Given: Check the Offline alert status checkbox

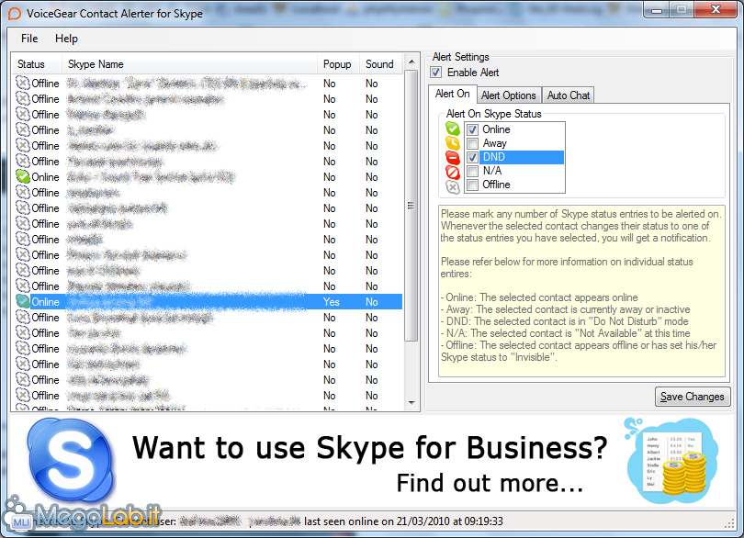Looking at the screenshot, I should pyautogui.click(x=472, y=185).
